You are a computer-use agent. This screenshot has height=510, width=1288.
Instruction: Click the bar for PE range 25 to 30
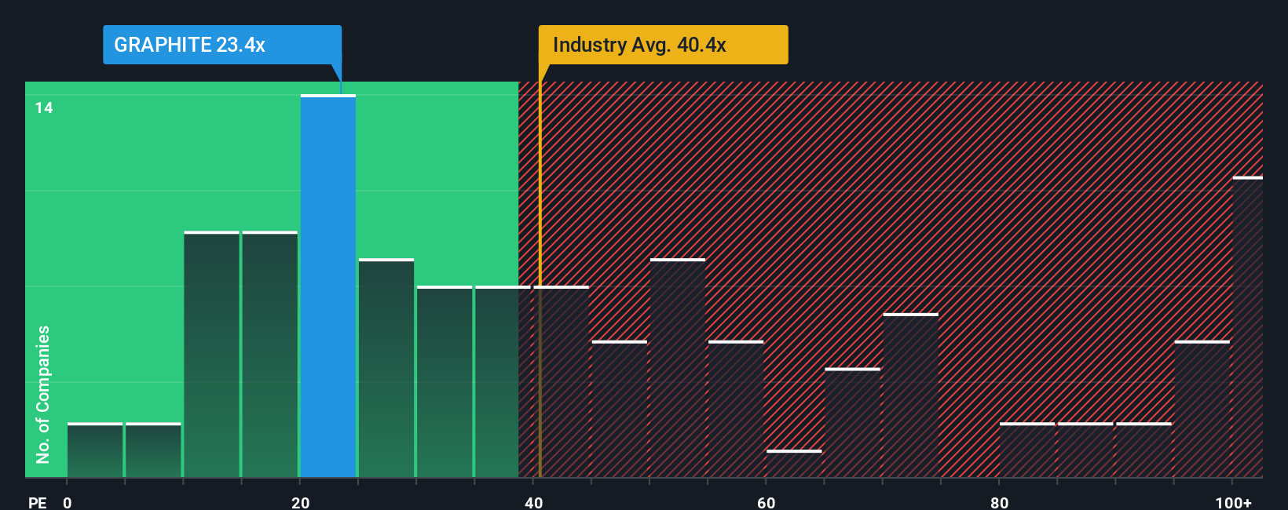386,368
